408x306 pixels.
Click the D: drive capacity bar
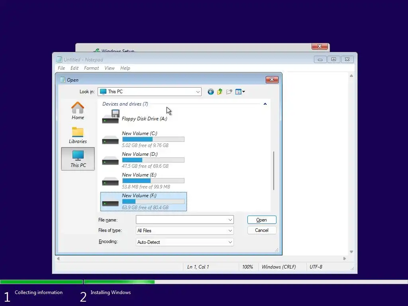coord(153,160)
